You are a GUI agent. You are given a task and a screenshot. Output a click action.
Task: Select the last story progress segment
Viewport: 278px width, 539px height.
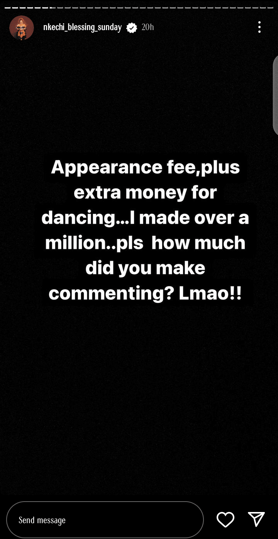pos(270,7)
